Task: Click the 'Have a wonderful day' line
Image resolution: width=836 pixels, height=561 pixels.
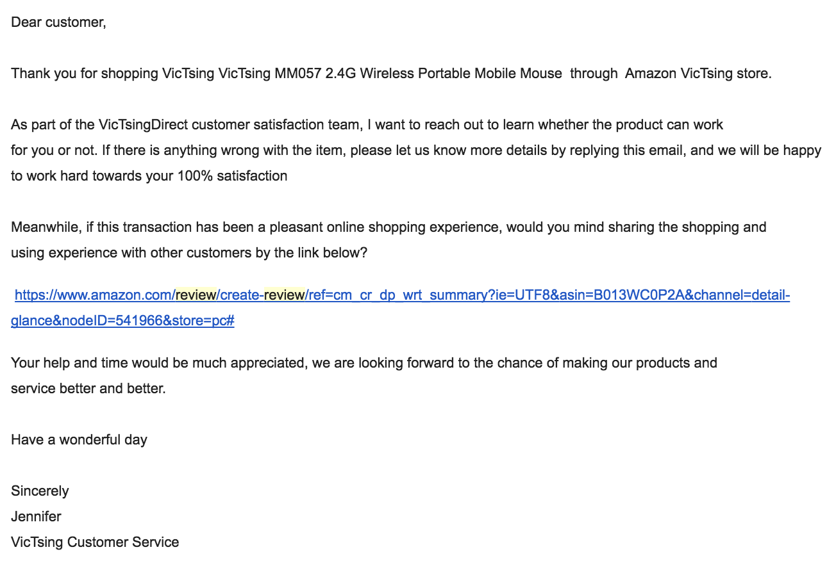Action: [x=79, y=440]
